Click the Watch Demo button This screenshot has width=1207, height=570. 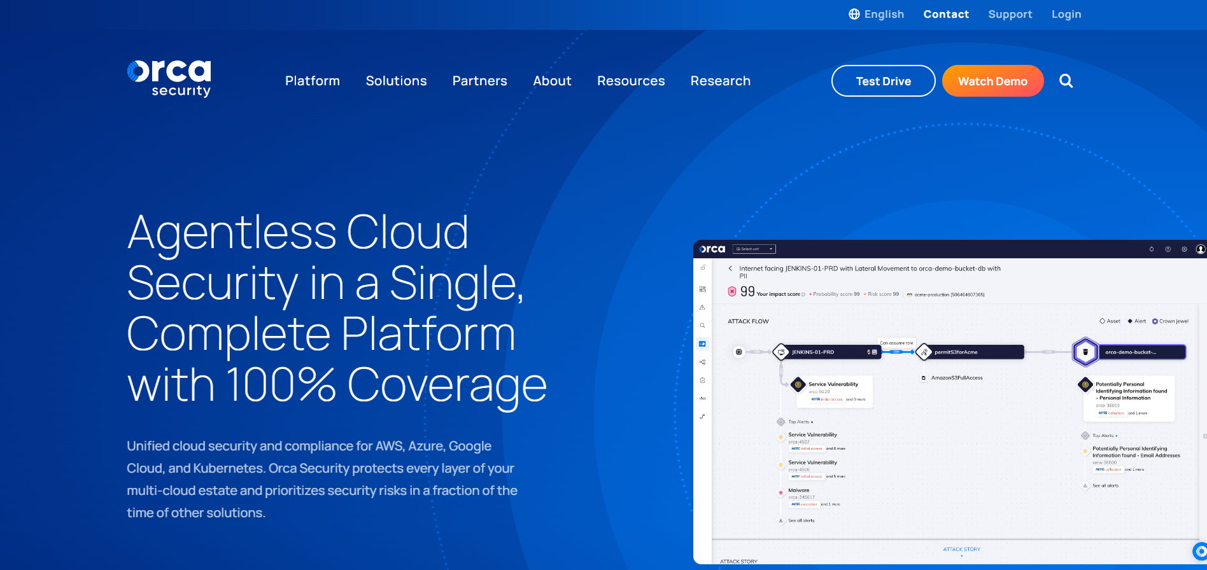tap(992, 81)
